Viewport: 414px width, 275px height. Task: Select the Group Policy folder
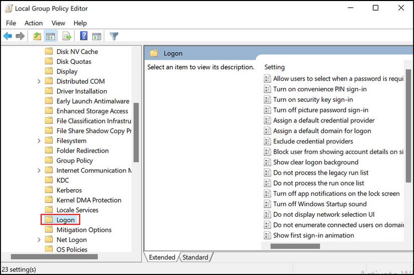pyautogui.click(x=74, y=161)
